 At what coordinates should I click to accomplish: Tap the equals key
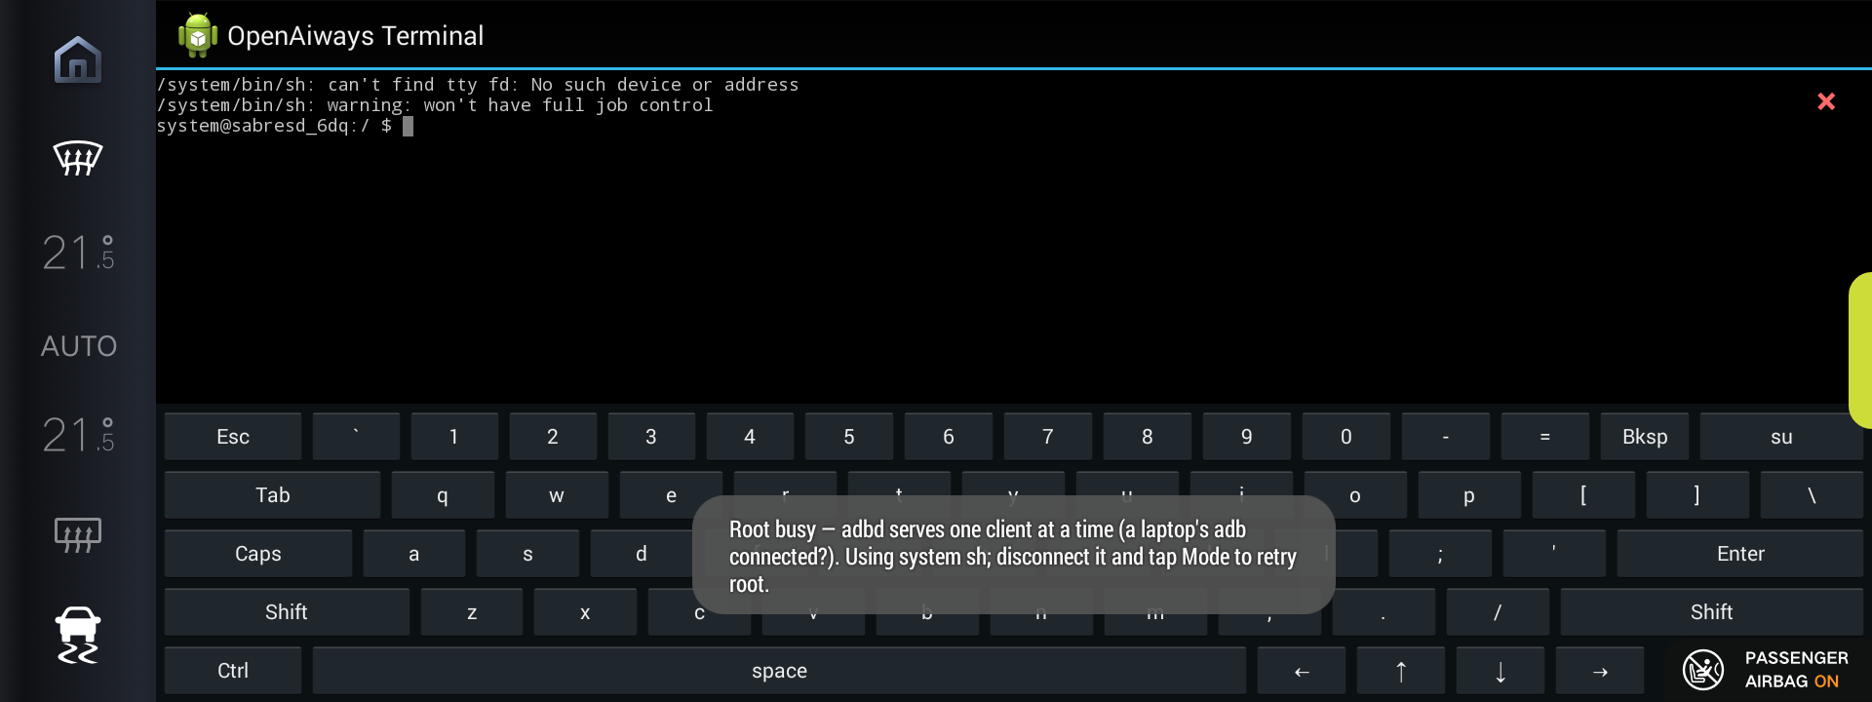[1545, 437]
